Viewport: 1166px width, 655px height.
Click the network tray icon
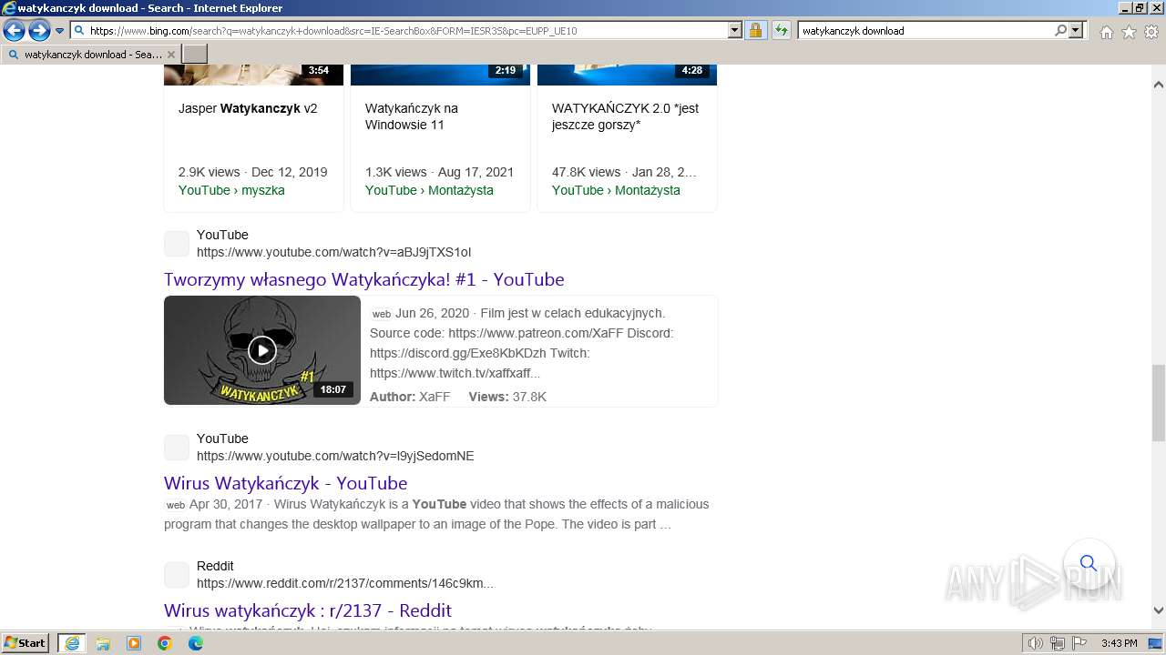click(1057, 643)
